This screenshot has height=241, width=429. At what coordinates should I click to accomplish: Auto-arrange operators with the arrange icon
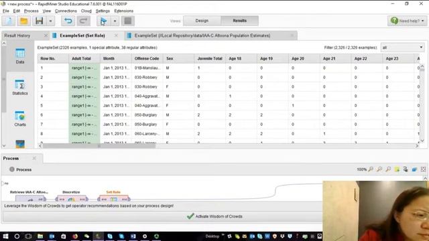point(406,169)
